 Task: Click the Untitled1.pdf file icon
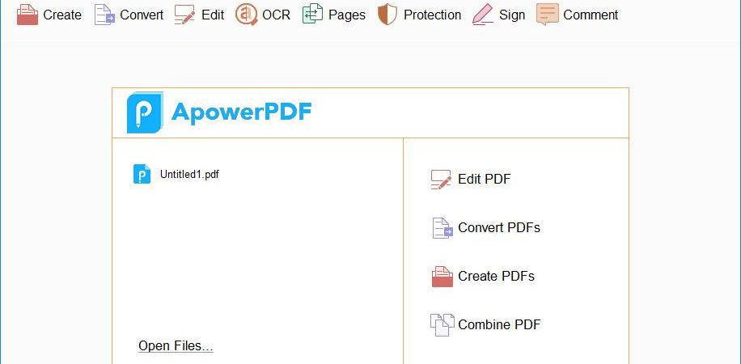pyautogui.click(x=142, y=174)
